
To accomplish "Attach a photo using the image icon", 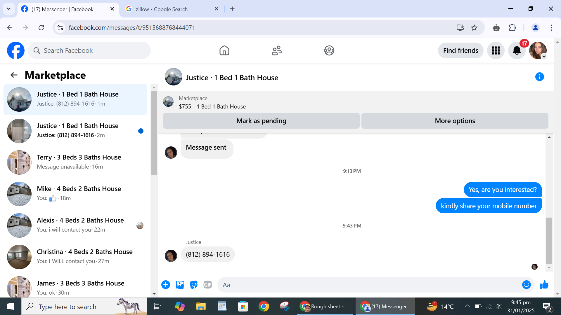I will click(x=180, y=285).
